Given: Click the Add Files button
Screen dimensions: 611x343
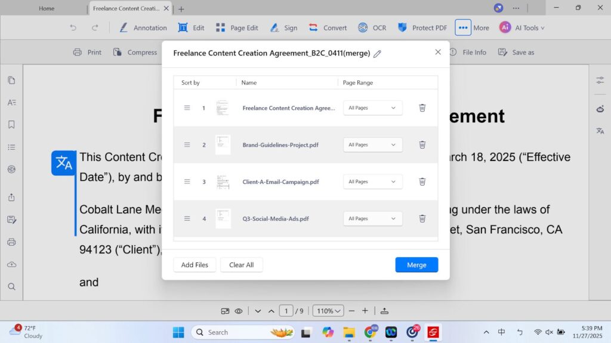Looking at the screenshot, I should click(195, 265).
